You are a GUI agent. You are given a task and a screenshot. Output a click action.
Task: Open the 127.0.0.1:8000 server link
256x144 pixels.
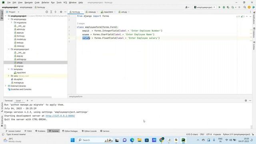pos(60,116)
